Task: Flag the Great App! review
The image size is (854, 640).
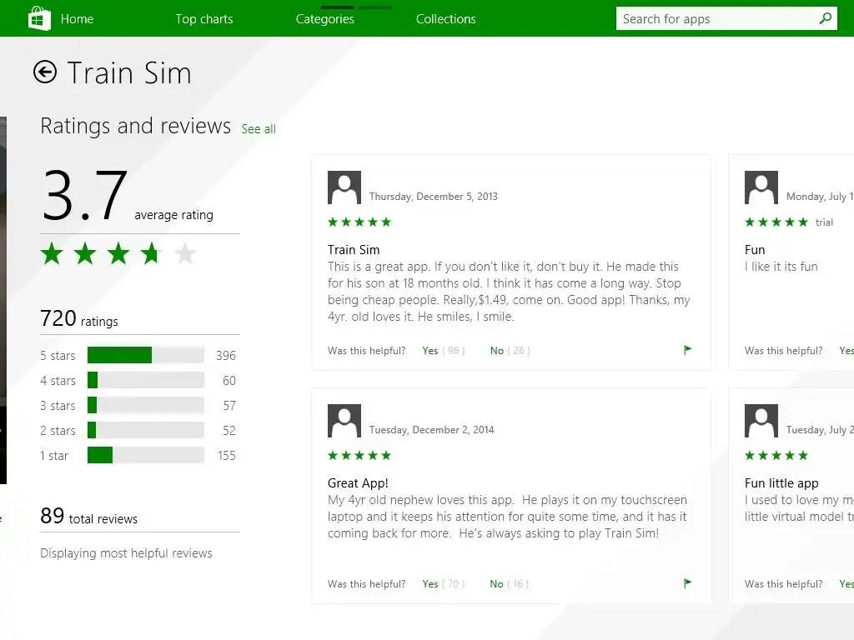Action: [x=687, y=582]
